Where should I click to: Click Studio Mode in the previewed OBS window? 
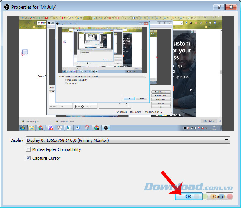(x=160, y=99)
